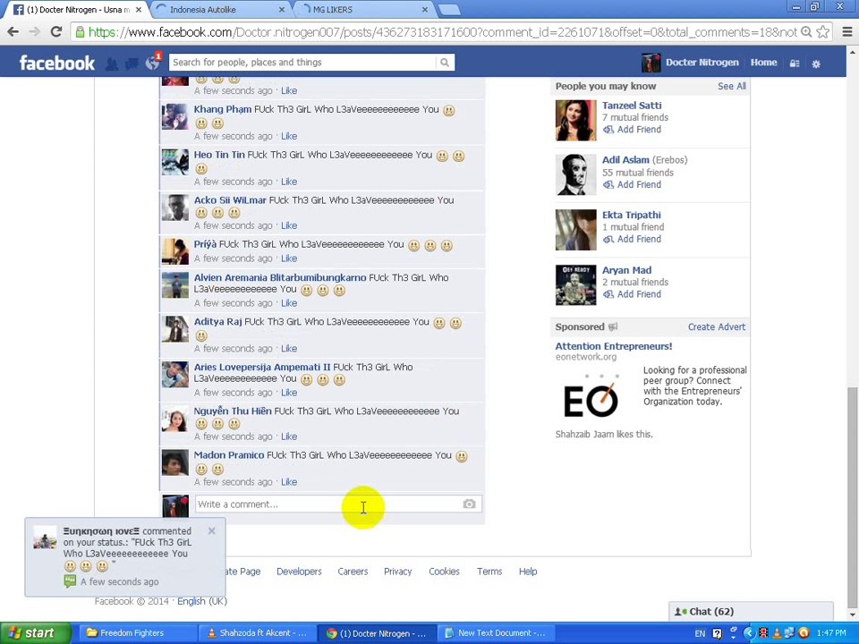Dismiss the comment notification popup
This screenshot has width=859, height=644.
211,530
